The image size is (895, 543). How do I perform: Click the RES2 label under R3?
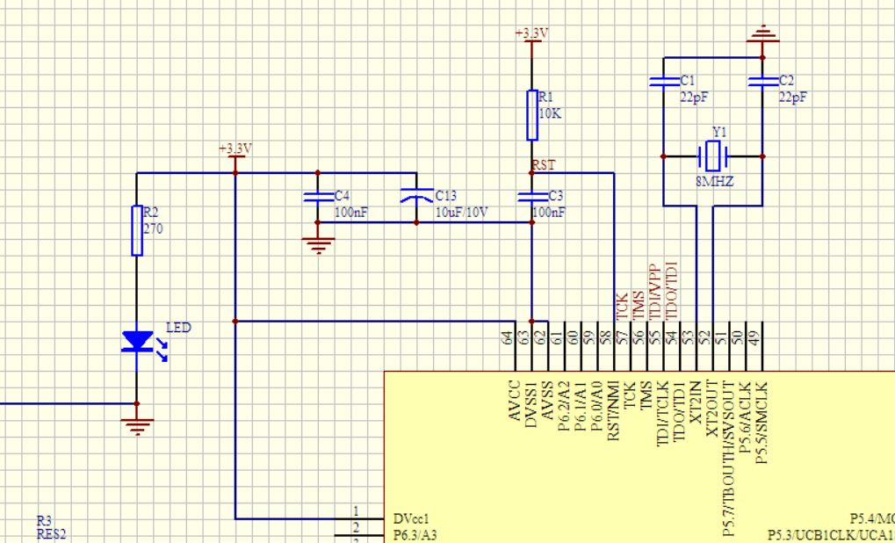point(51,534)
